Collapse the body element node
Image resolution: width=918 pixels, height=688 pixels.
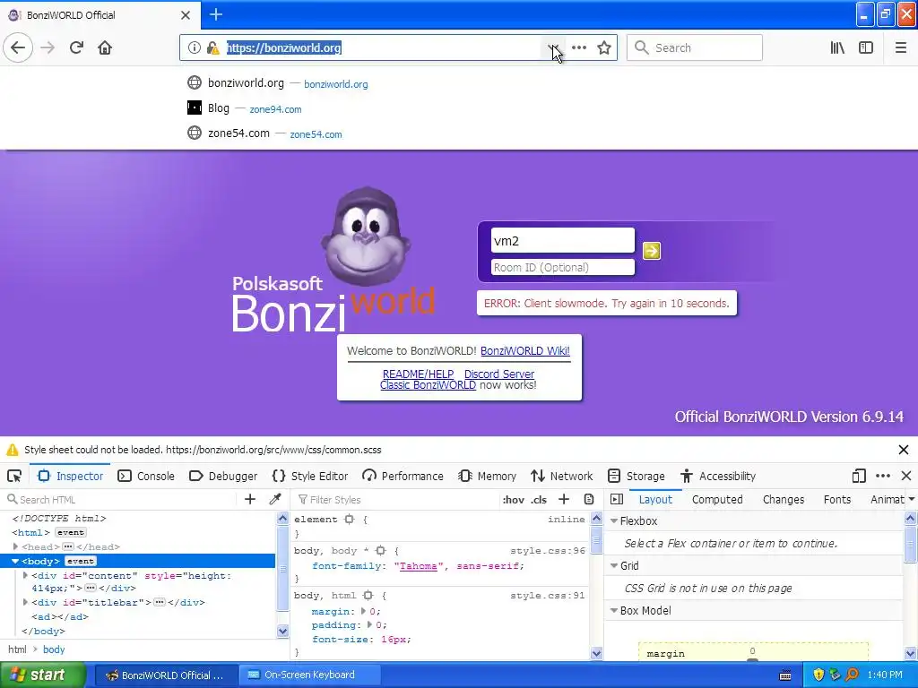15,561
